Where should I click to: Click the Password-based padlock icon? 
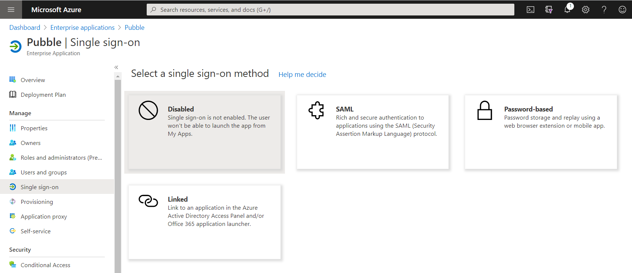tap(485, 110)
